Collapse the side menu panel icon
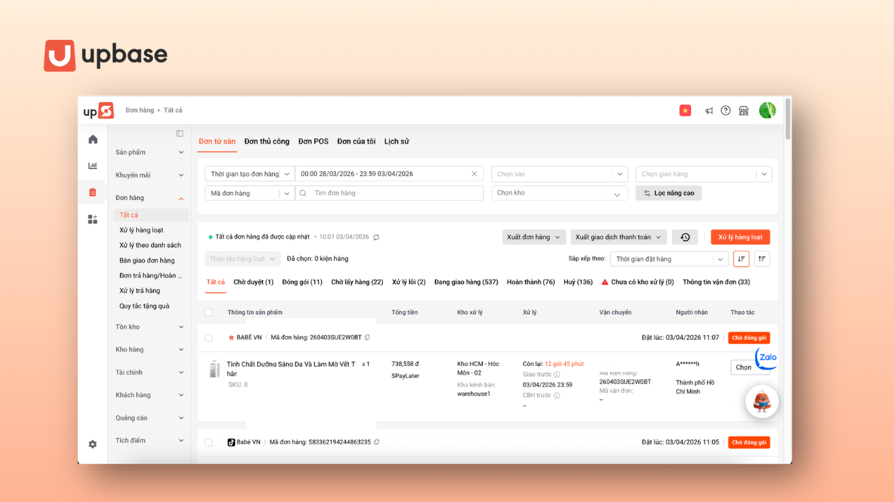This screenshot has width=894, height=502. coord(180,133)
